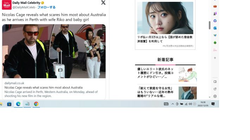Open the 「耐えて家庭を守る女性」 article

coord(155,92)
